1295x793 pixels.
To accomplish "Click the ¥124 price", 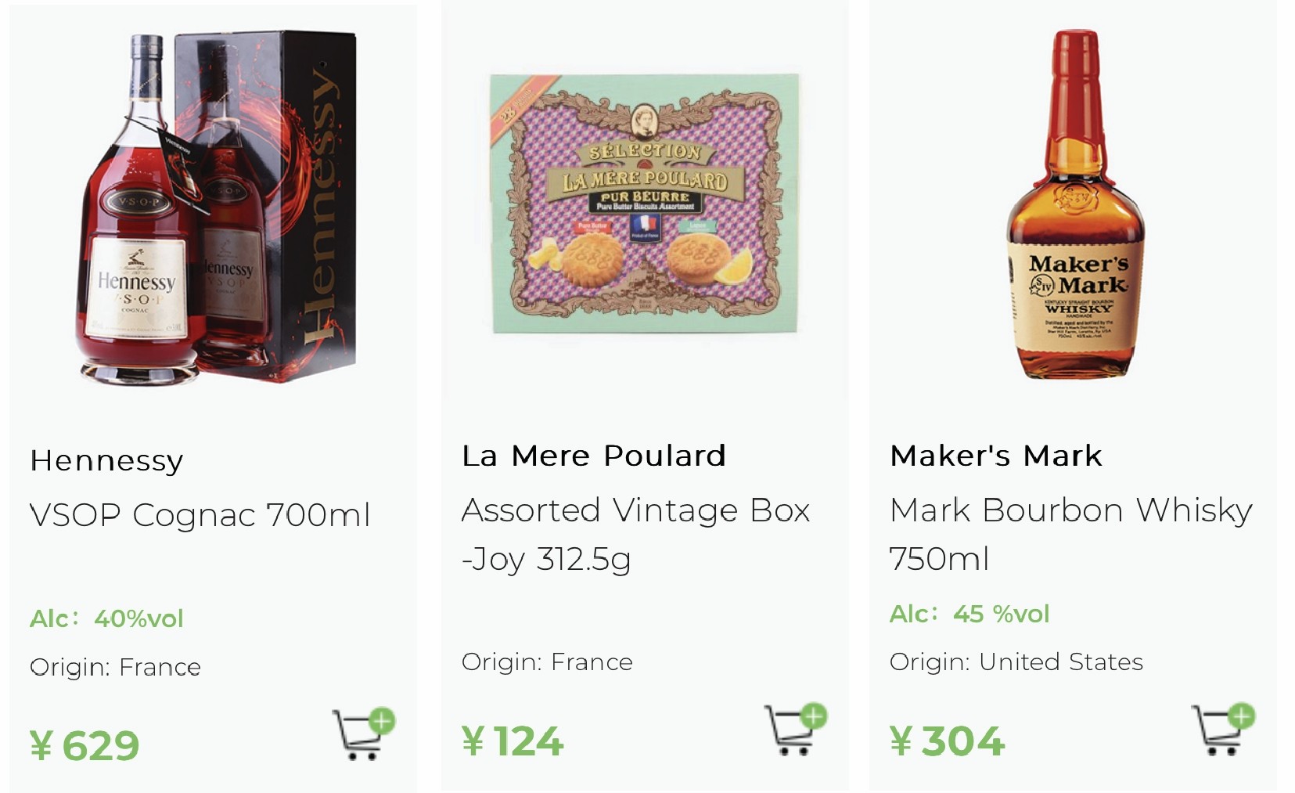I will 513,741.
